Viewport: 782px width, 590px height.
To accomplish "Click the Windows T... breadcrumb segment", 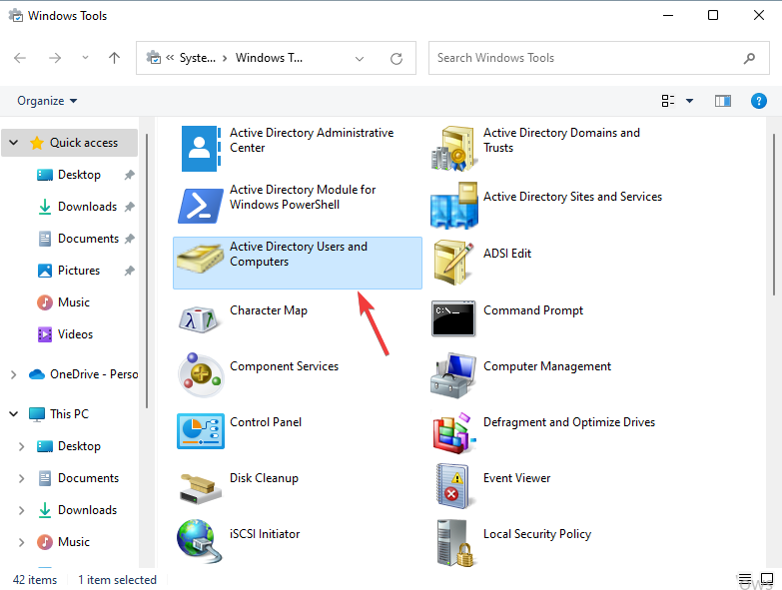I will click(x=269, y=58).
